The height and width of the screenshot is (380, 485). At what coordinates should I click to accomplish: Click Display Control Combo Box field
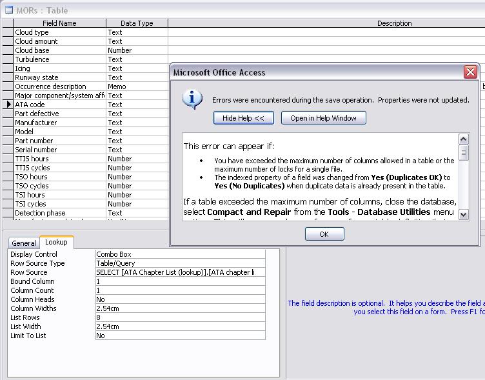181,254
